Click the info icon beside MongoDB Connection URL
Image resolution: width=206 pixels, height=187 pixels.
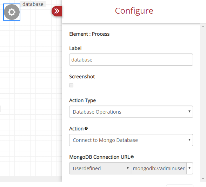click(132, 157)
